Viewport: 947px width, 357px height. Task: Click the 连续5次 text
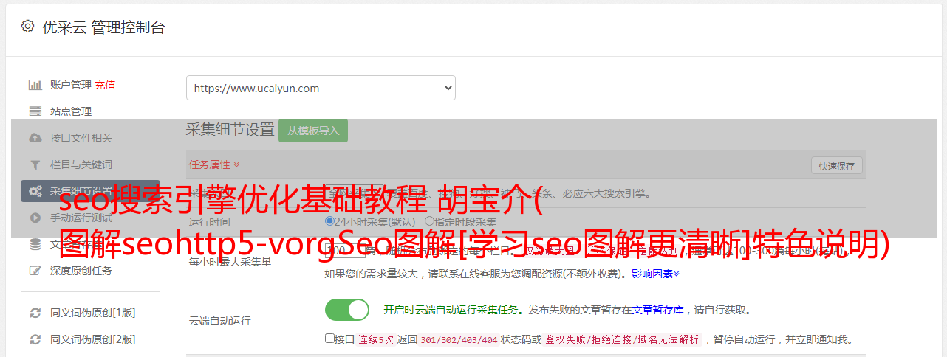(376, 339)
